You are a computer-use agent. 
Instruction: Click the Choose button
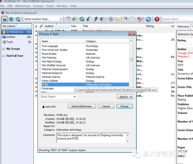pos(125,106)
